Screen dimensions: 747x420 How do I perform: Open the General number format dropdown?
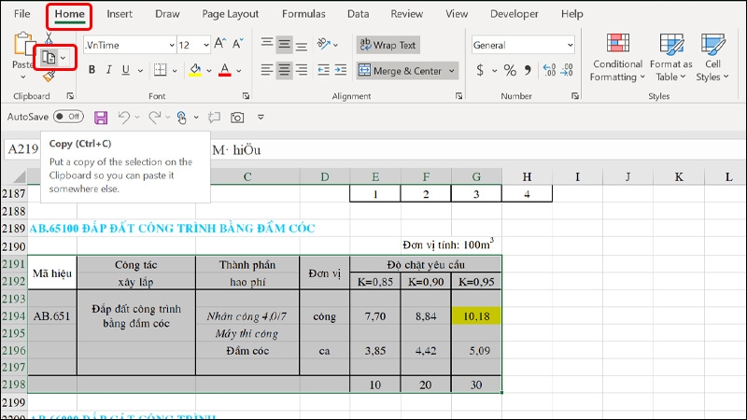coord(571,45)
